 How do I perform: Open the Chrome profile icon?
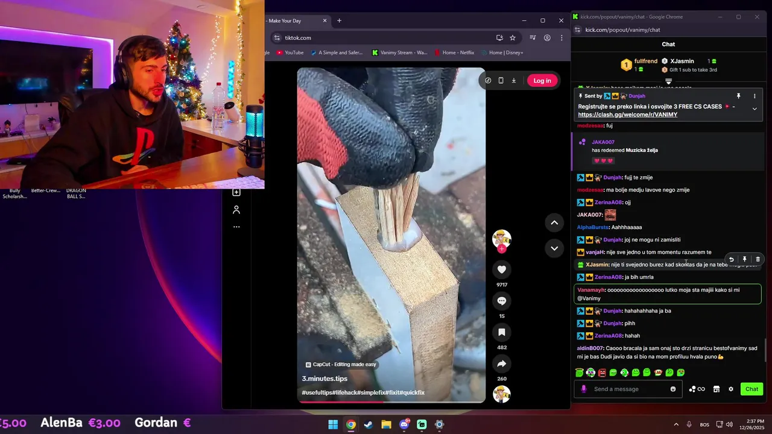coord(547,38)
